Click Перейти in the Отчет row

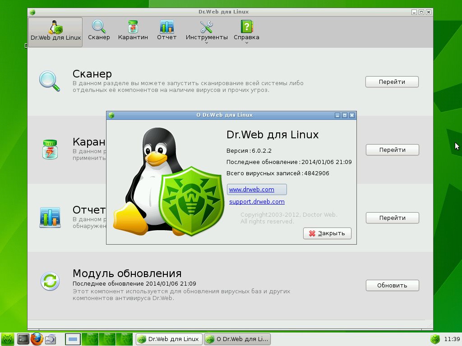click(392, 218)
